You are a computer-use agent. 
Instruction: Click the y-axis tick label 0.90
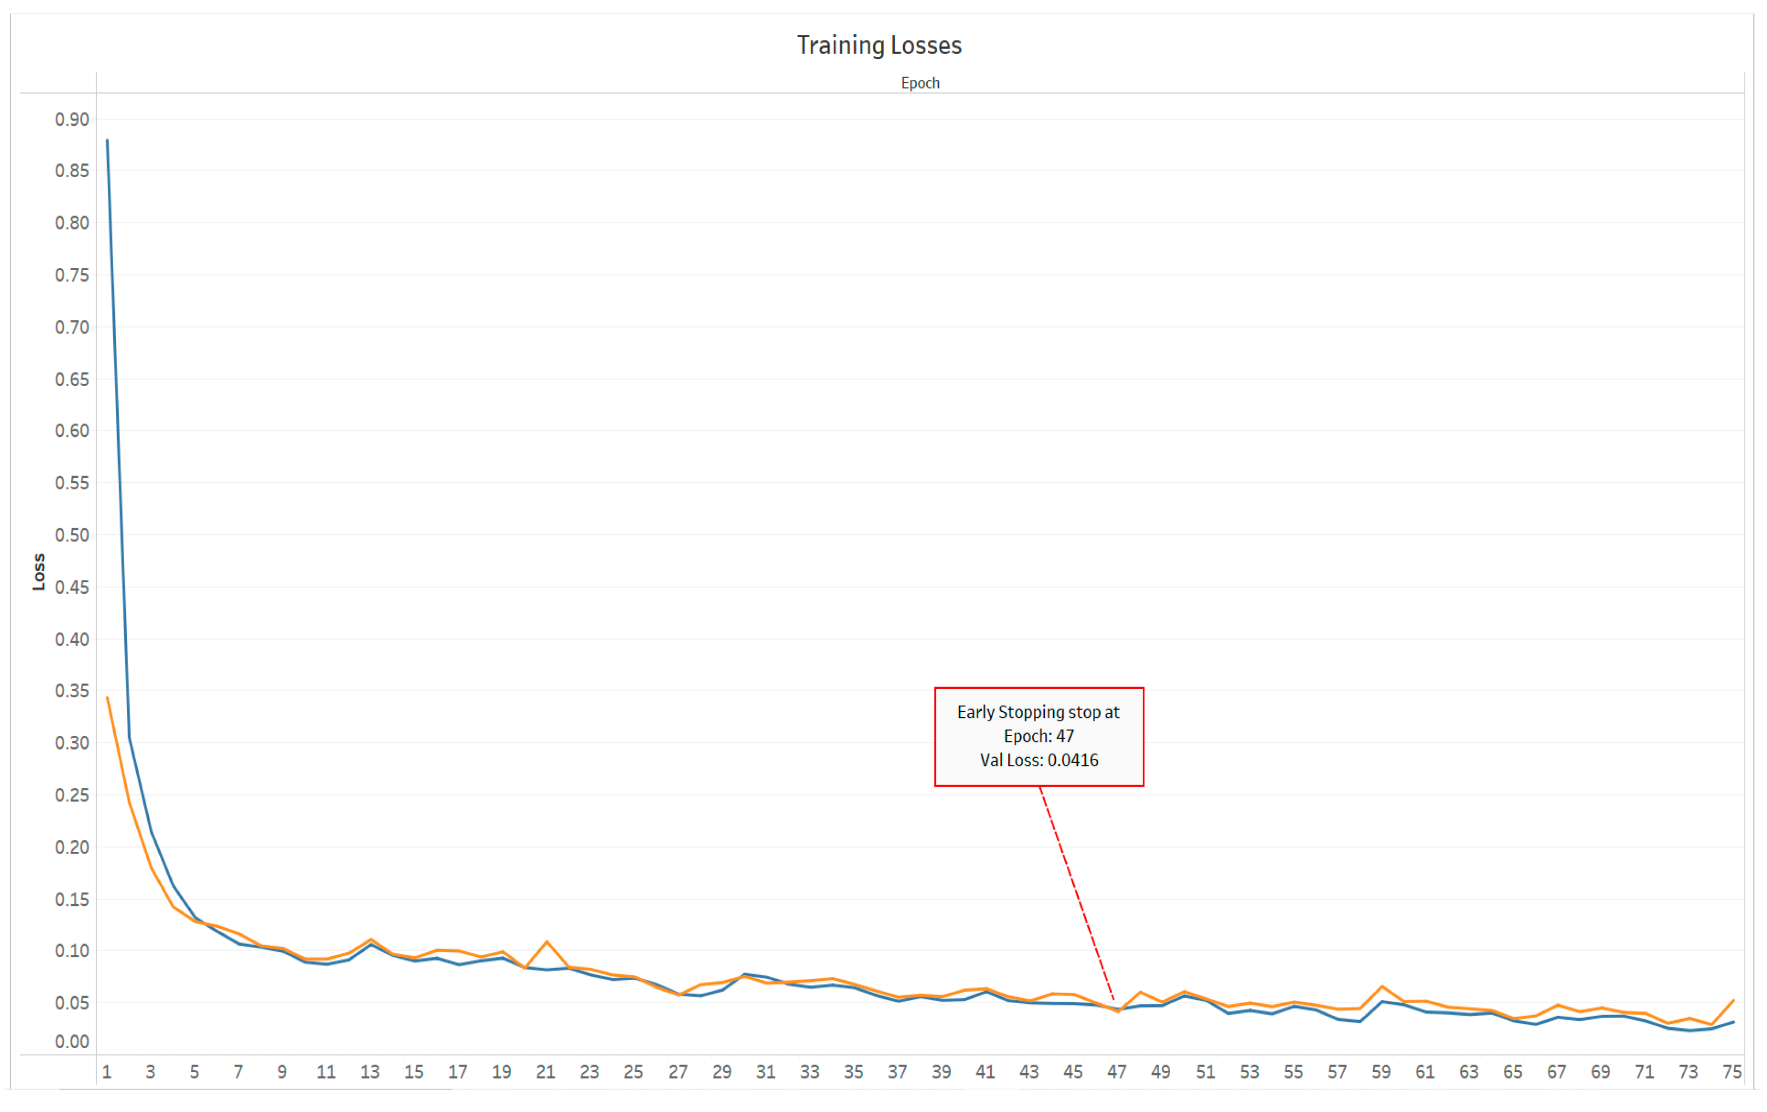pyautogui.click(x=72, y=120)
